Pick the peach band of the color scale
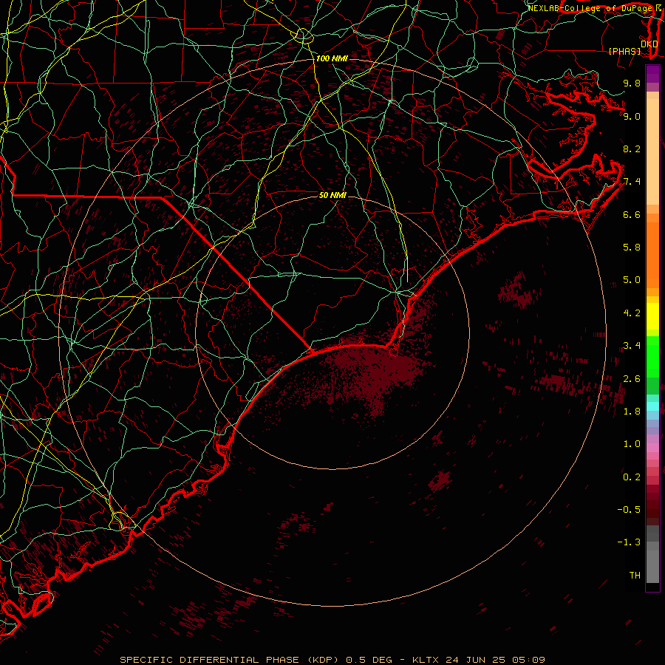 point(652,151)
